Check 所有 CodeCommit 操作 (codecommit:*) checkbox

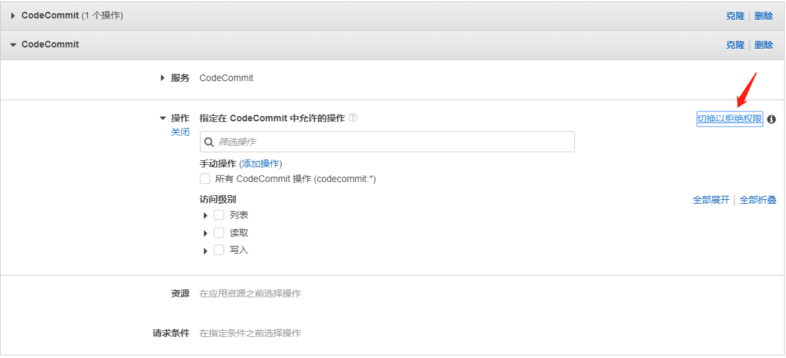coord(205,179)
